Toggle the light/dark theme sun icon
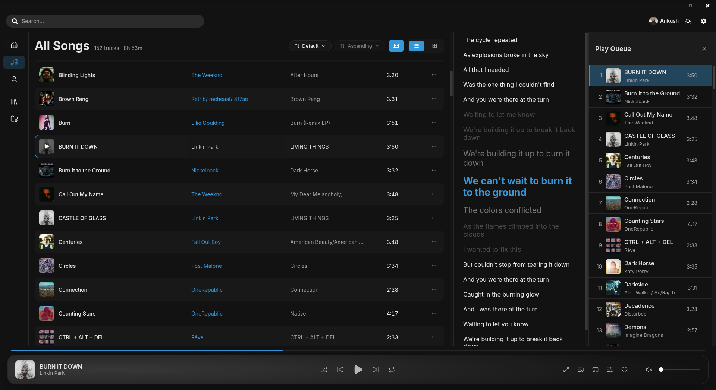The image size is (716, 390). 688,21
